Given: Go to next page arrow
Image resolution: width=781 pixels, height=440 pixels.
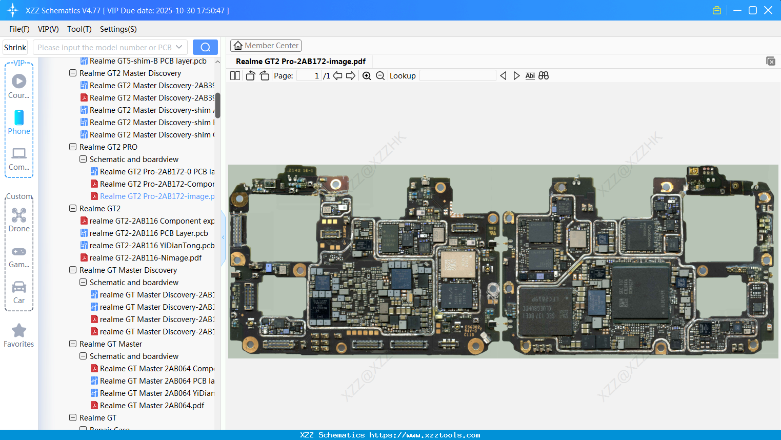Looking at the screenshot, I should [351, 76].
